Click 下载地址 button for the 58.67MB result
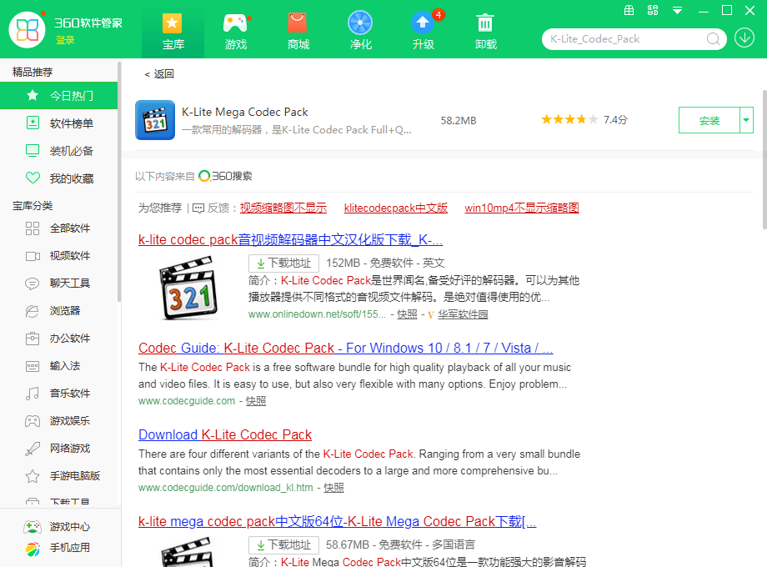The height and width of the screenshot is (567, 767). tap(283, 545)
